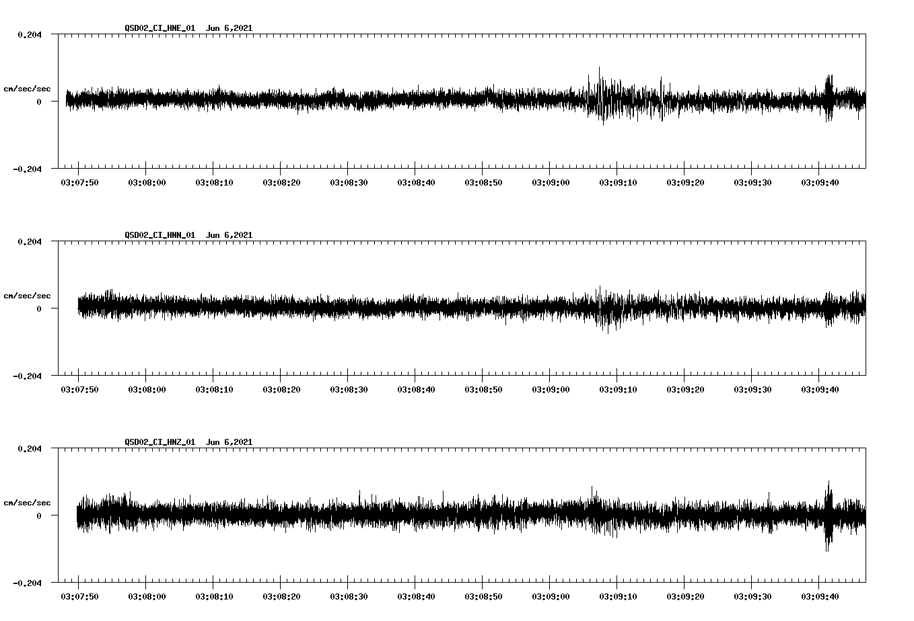Click the 03:07:50 time label under HNN plot
The width and height of the screenshot is (914, 621).
pyautogui.click(x=79, y=389)
